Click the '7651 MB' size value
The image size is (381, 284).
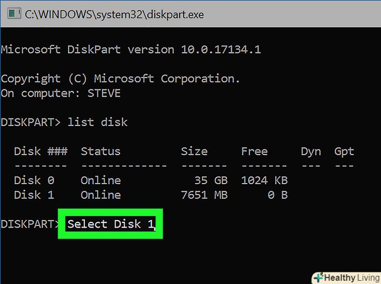204,195
